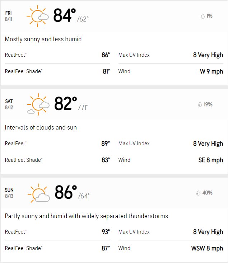
Task: Click Friday's 84° high temperature
Action: click(x=65, y=15)
